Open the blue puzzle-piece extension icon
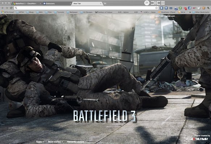The height and width of the screenshot is (144, 211). point(161,8)
